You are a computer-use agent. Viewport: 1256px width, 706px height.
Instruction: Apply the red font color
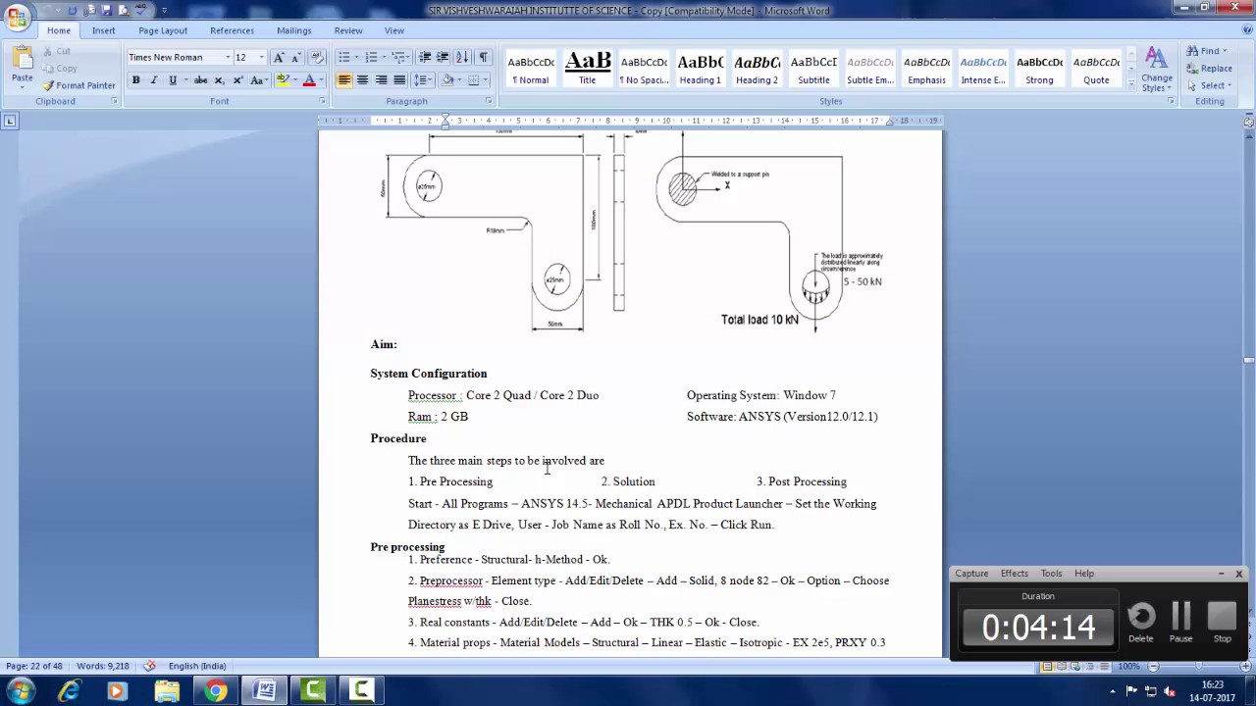pos(310,79)
